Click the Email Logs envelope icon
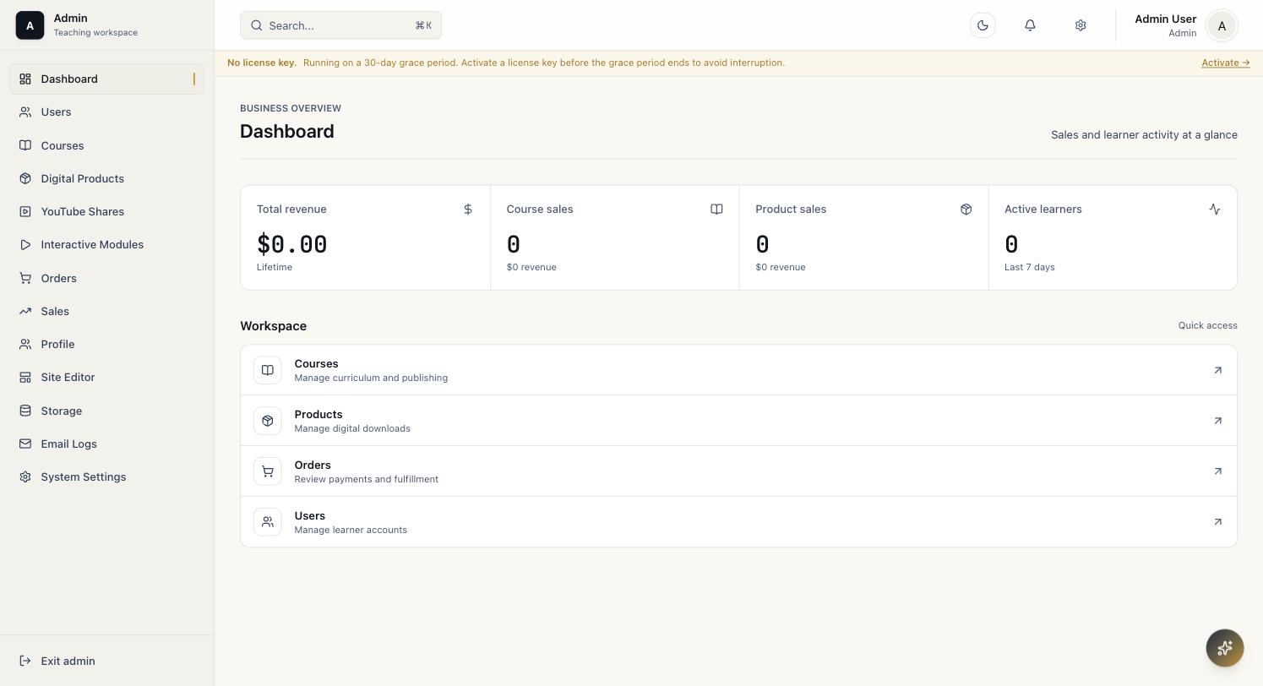Image resolution: width=1263 pixels, height=686 pixels. [25, 444]
